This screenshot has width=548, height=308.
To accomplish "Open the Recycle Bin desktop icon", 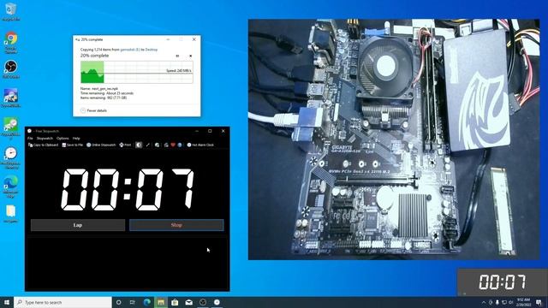I will coord(11,11).
